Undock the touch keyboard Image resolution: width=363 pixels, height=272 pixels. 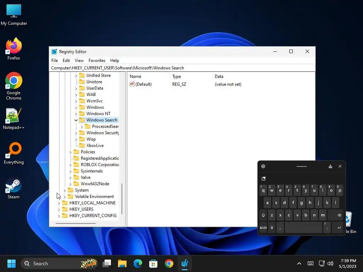330,166
